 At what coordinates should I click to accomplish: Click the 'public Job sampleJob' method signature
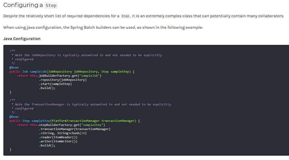click(x=72, y=72)
